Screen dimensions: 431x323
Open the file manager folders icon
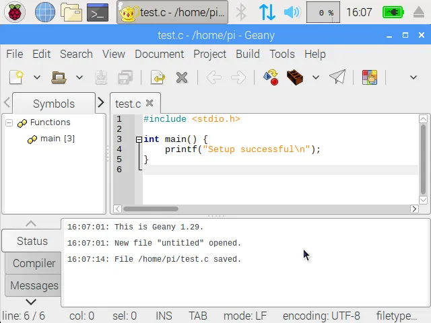point(71,12)
